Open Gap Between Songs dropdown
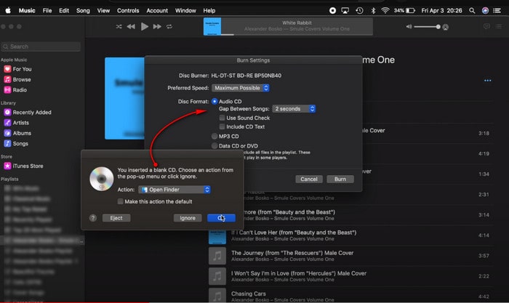Viewport: 509px width, 303px height. pyautogui.click(x=294, y=109)
